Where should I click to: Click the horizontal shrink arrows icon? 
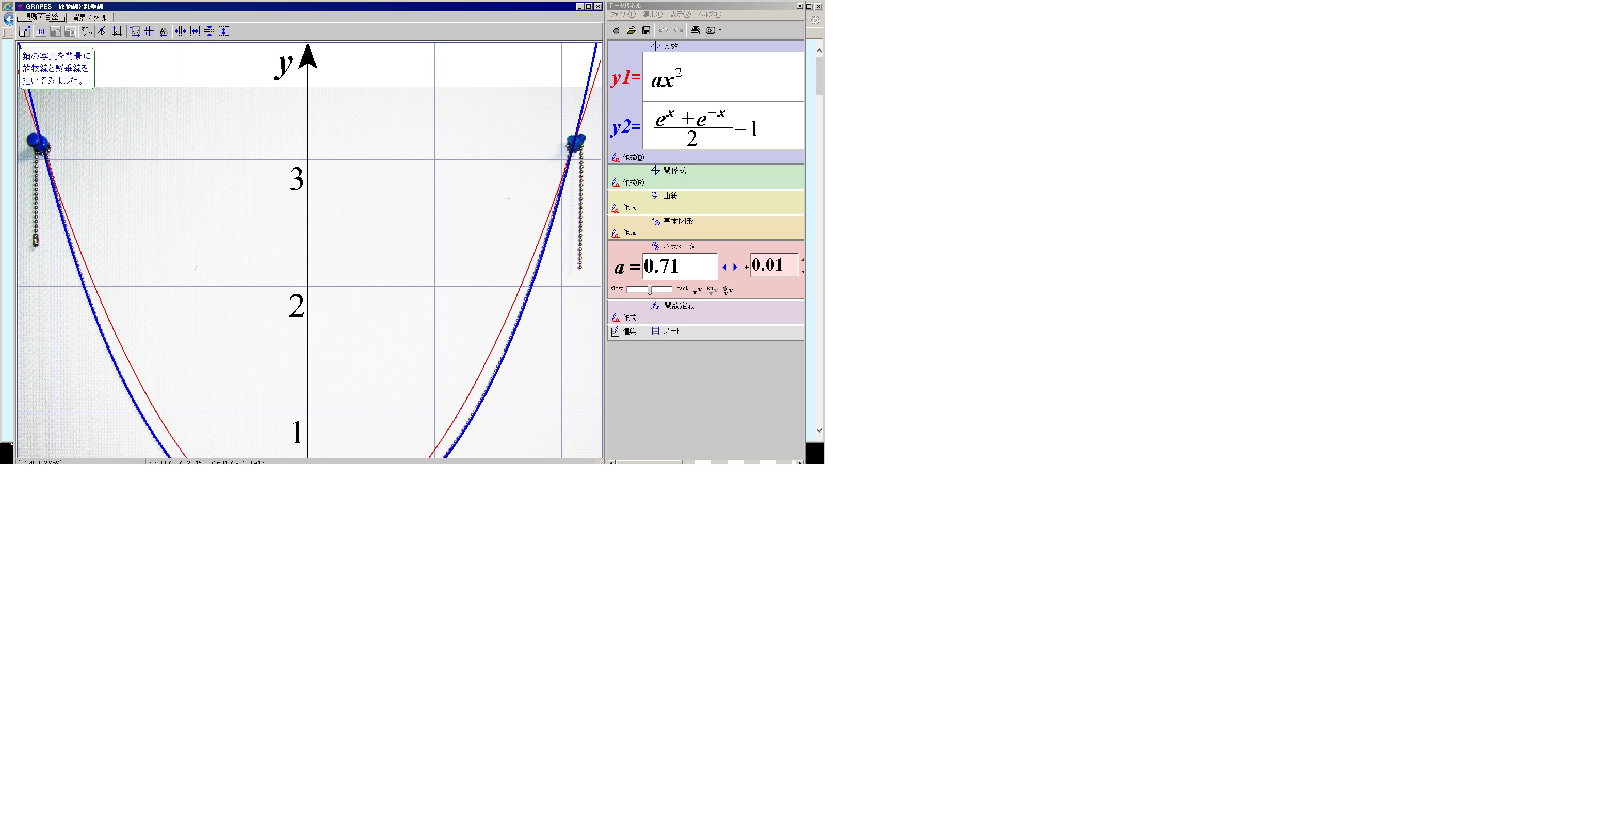coord(180,31)
